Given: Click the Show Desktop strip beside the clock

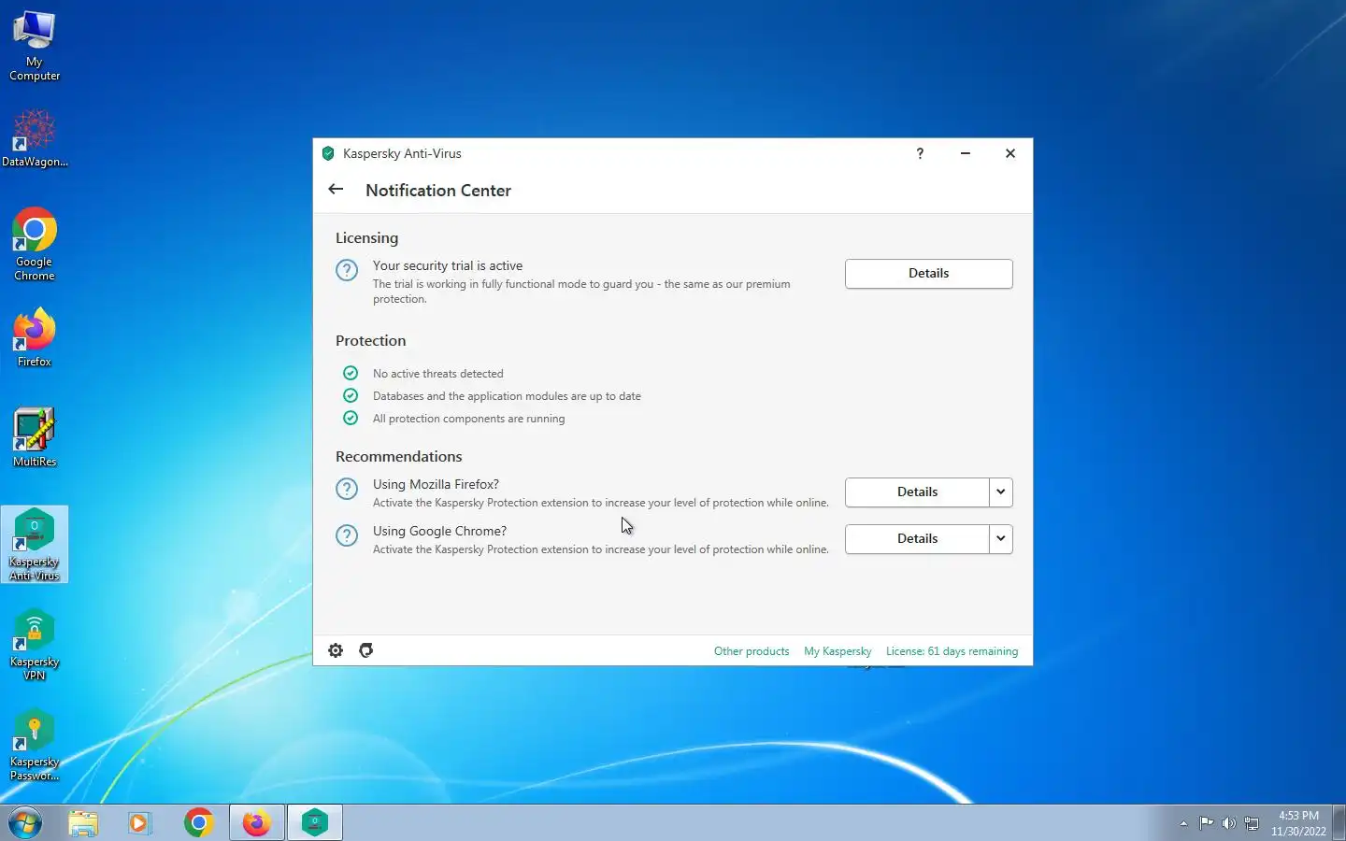Looking at the screenshot, I should (1339, 823).
